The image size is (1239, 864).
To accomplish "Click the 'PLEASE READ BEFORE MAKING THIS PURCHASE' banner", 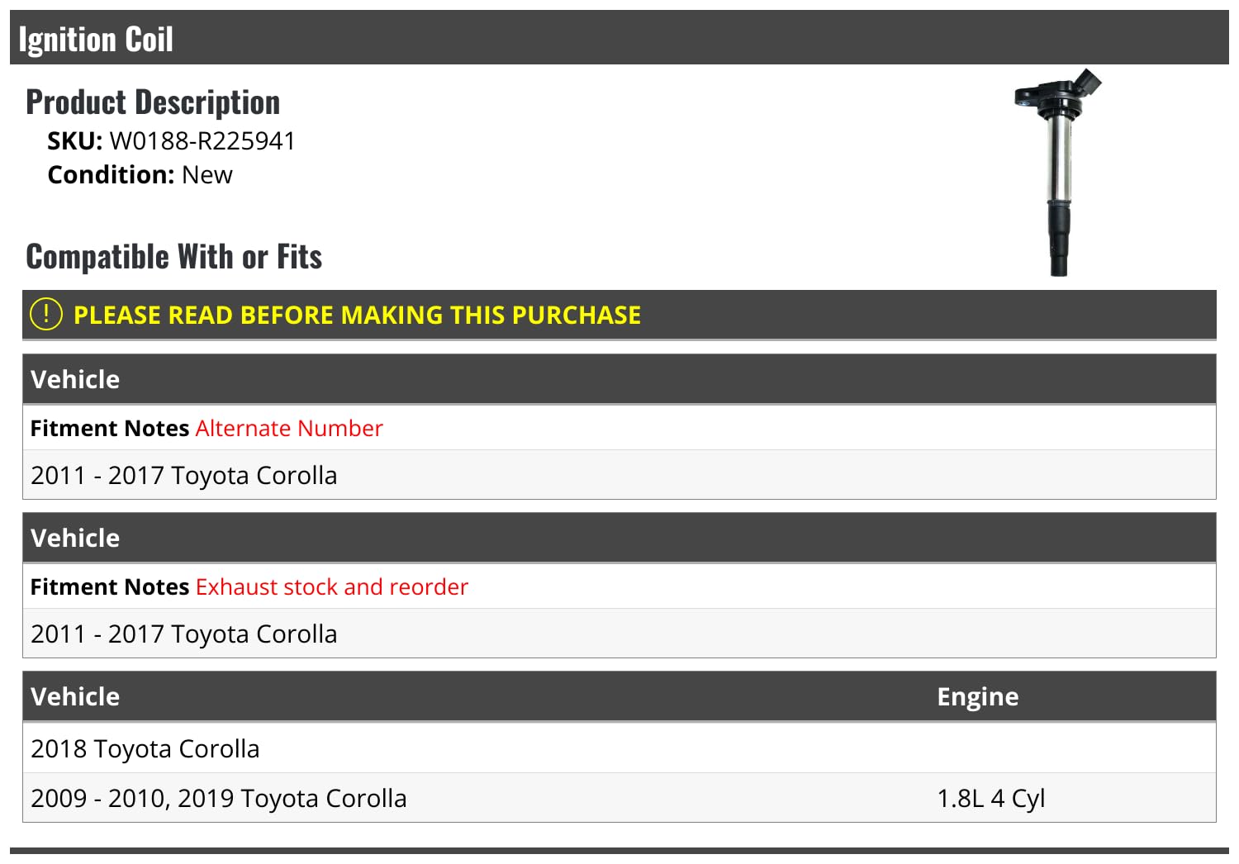I will coord(357,315).
